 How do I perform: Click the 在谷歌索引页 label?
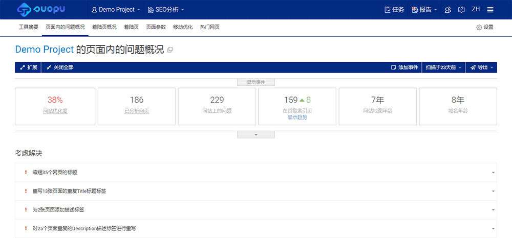[297, 111]
